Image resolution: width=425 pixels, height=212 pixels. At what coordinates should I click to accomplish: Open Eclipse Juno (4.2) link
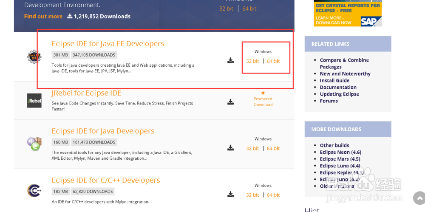point(340,179)
